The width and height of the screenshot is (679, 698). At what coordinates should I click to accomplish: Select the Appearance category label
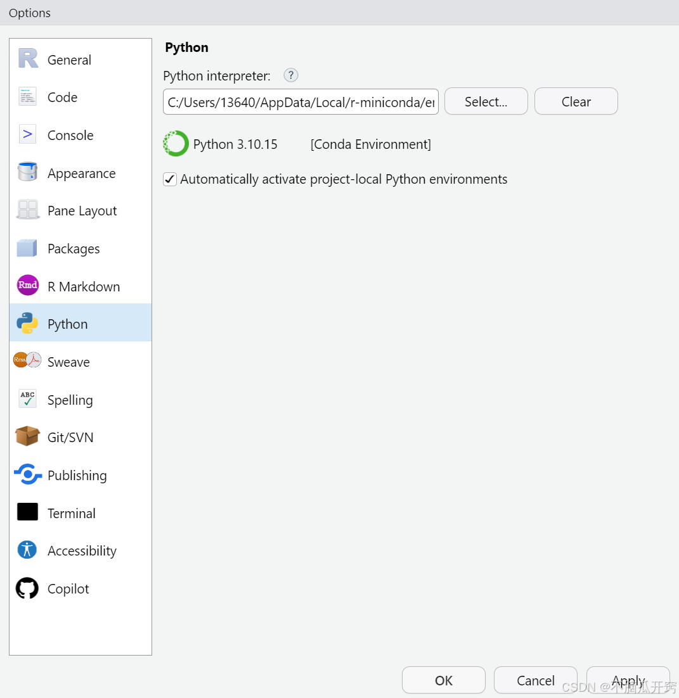pyautogui.click(x=82, y=174)
